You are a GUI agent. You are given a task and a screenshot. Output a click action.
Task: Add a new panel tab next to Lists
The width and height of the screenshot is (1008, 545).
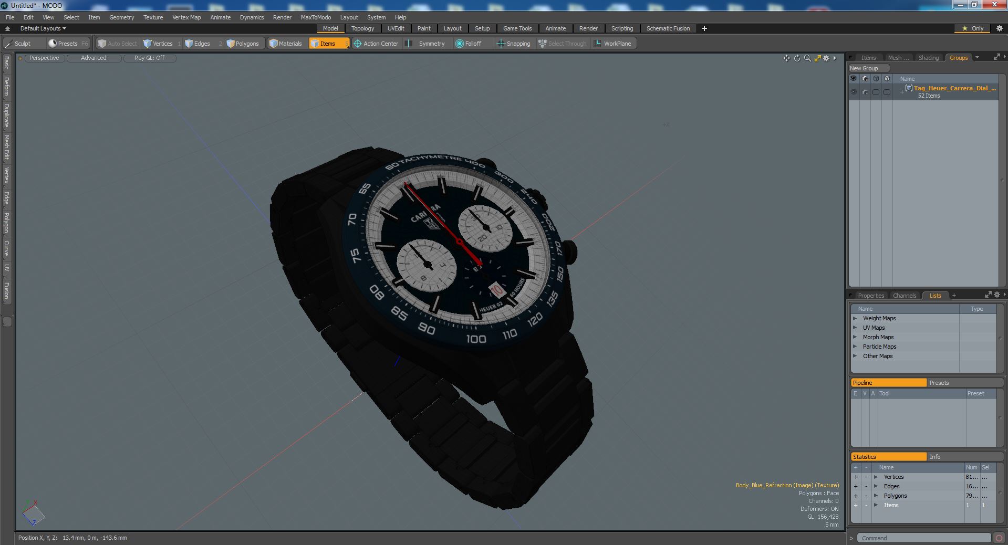click(954, 295)
